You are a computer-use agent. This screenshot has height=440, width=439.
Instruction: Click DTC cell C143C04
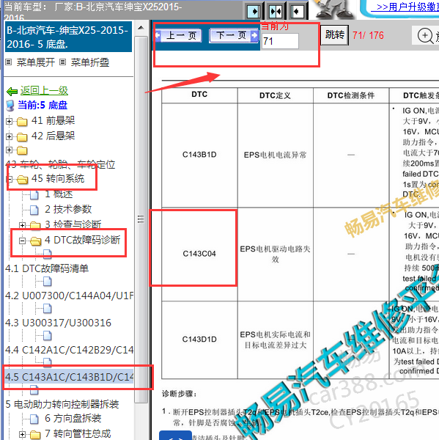pos(199,254)
